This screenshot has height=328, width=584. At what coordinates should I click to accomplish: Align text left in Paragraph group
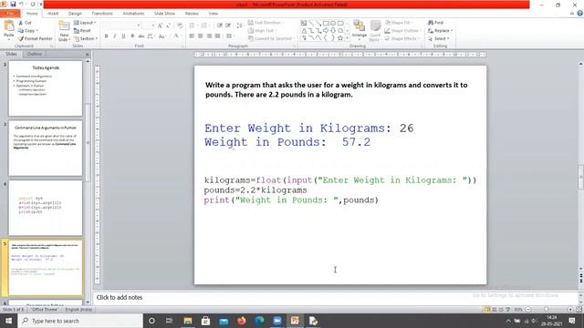coord(192,36)
